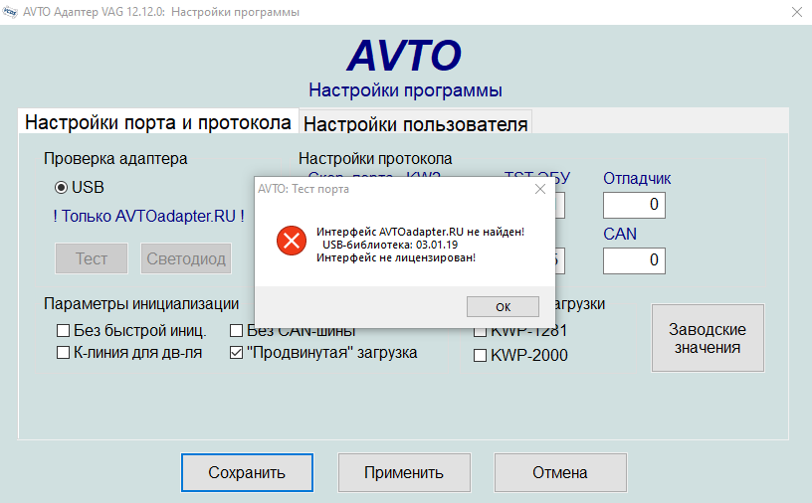Hit the Отмена button

tap(560, 473)
